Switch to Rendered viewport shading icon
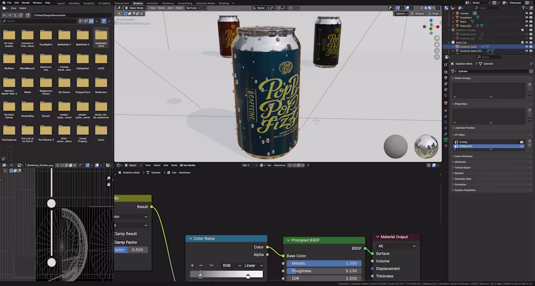The height and width of the screenshot is (286, 535). tap(434, 8)
